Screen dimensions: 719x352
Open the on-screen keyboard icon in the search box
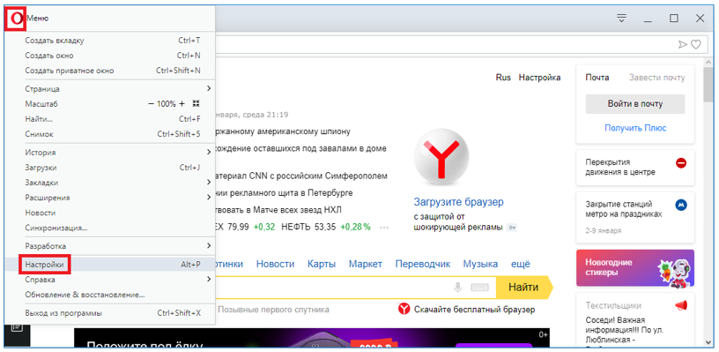click(x=479, y=288)
